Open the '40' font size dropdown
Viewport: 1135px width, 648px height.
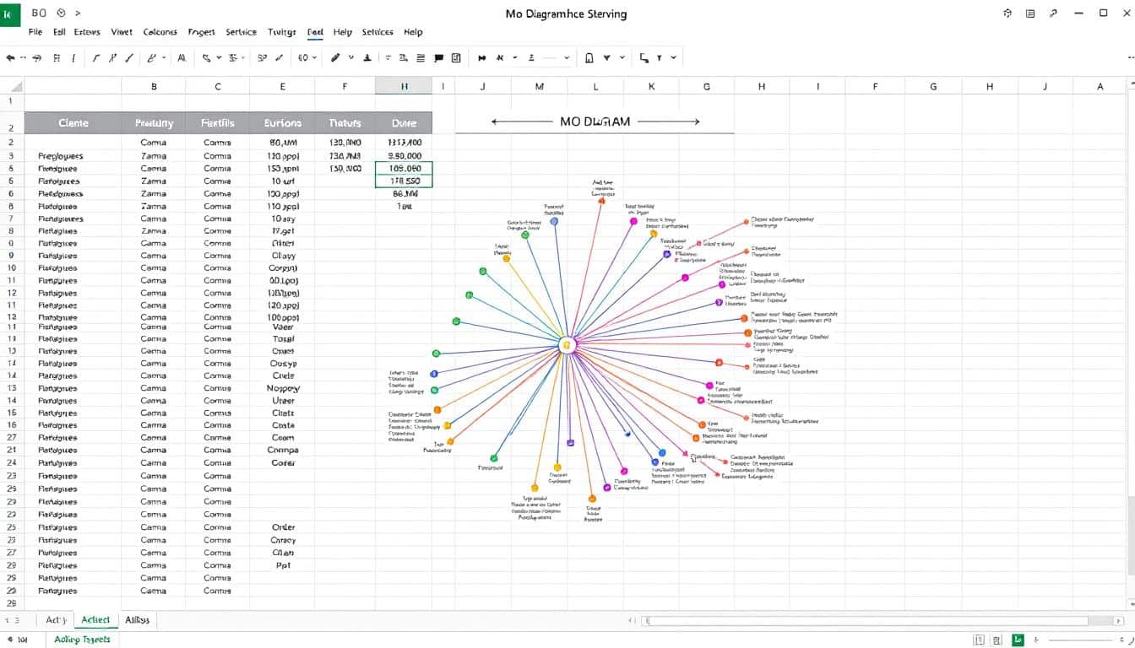pyautogui.click(x=307, y=58)
